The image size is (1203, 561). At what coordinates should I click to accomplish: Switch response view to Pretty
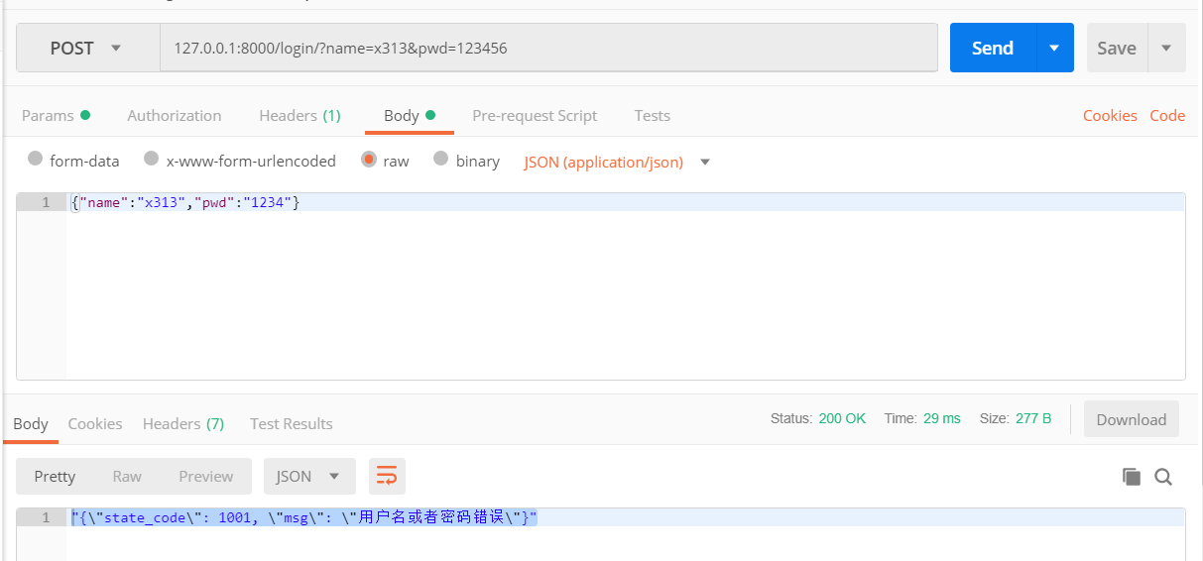[x=55, y=477]
